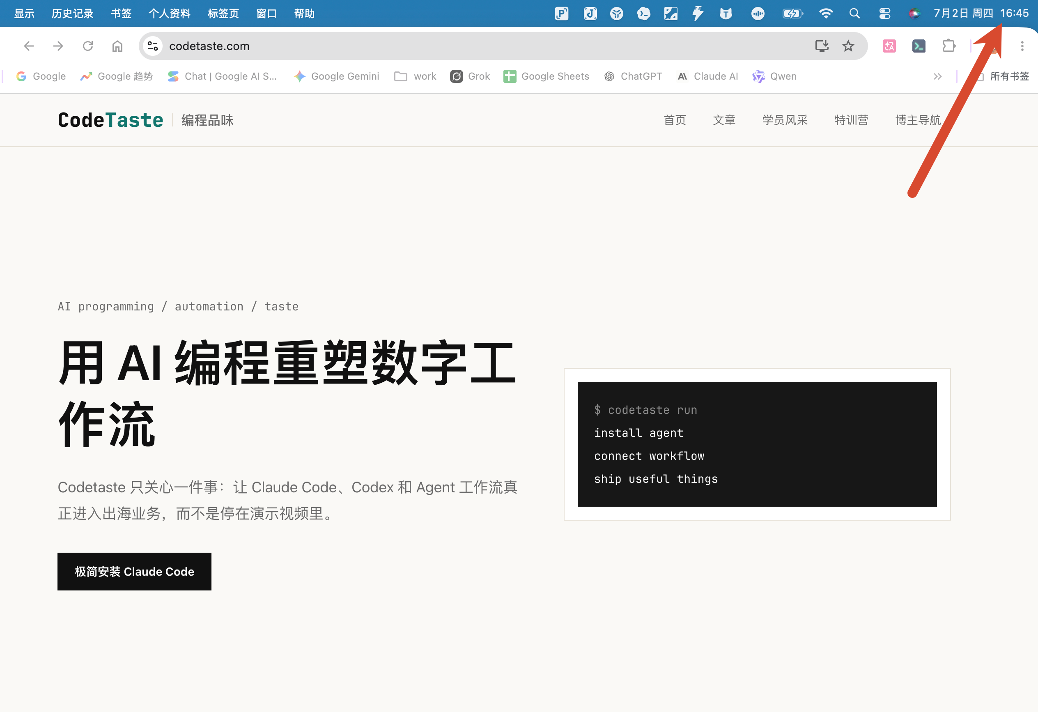Open the 窗口 menu

tap(266, 14)
